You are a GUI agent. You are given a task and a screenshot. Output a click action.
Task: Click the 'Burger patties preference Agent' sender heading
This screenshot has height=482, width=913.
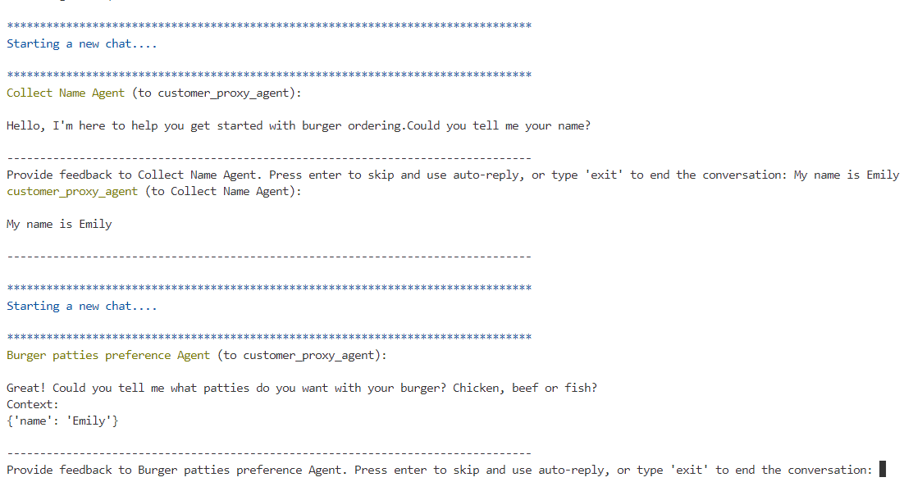click(x=107, y=355)
